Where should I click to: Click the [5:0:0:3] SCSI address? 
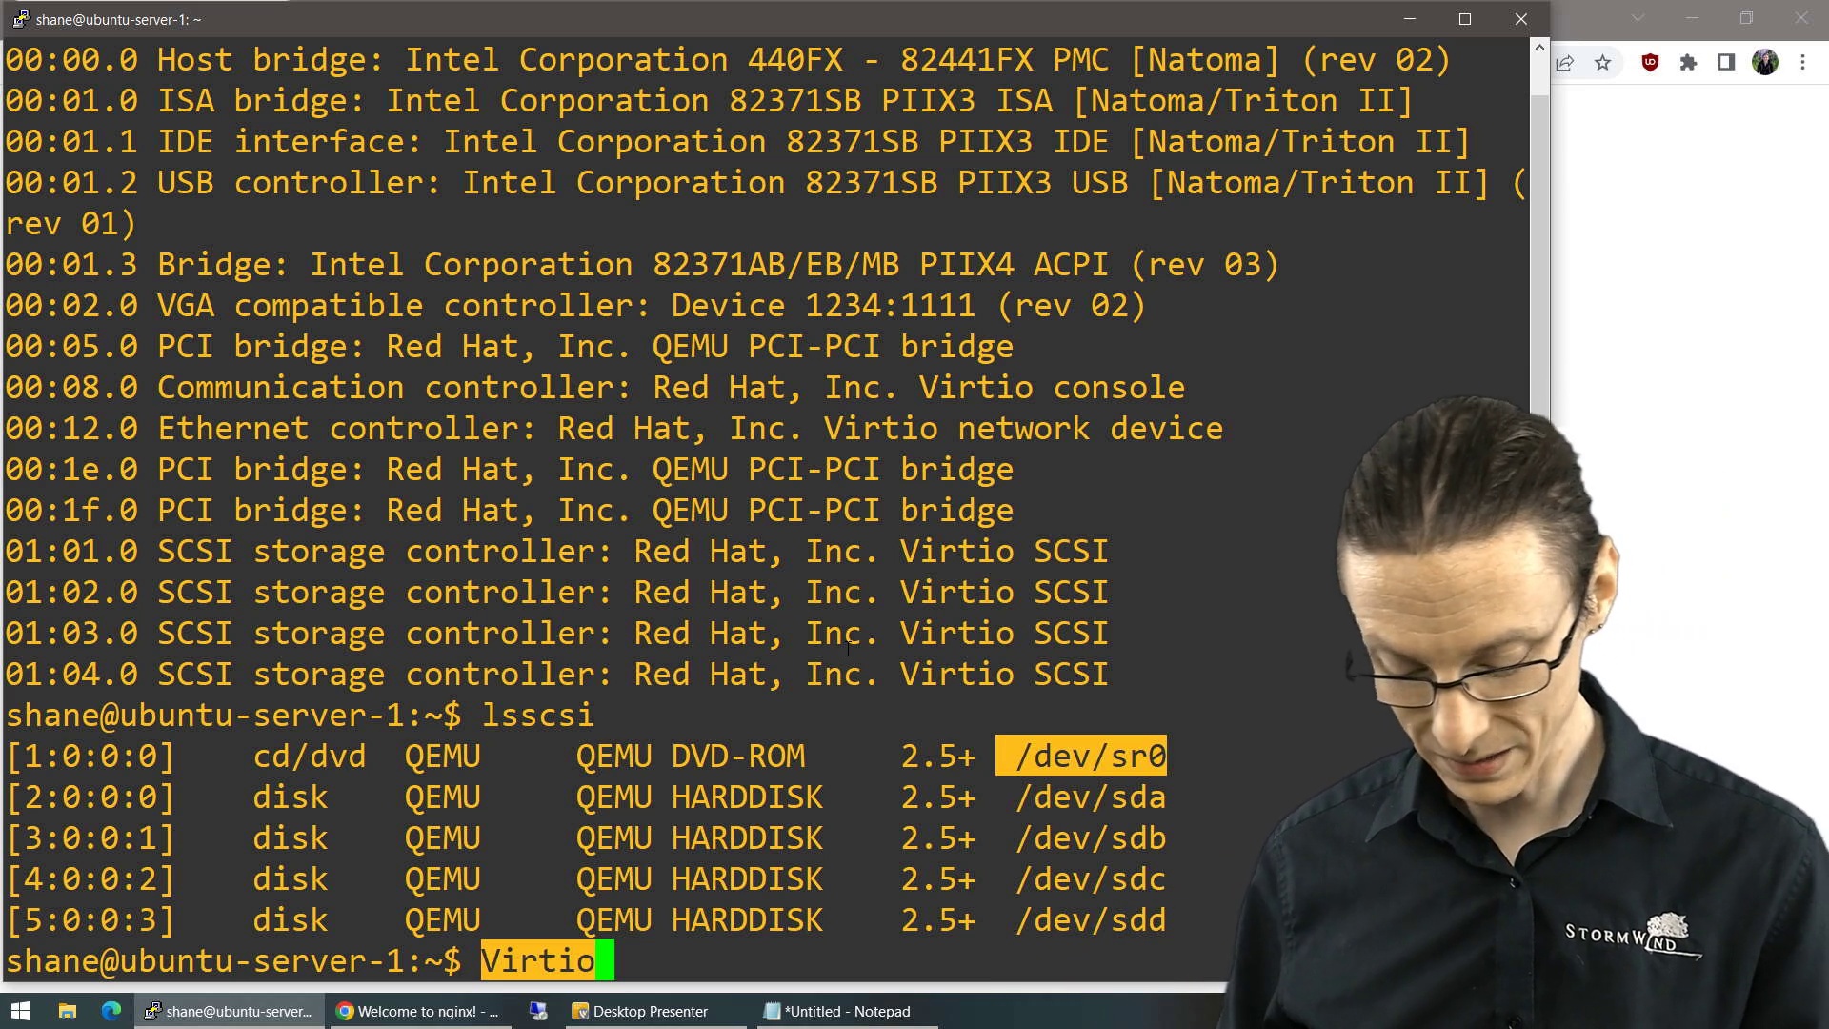pyautogui.click(x=90, y=919)
